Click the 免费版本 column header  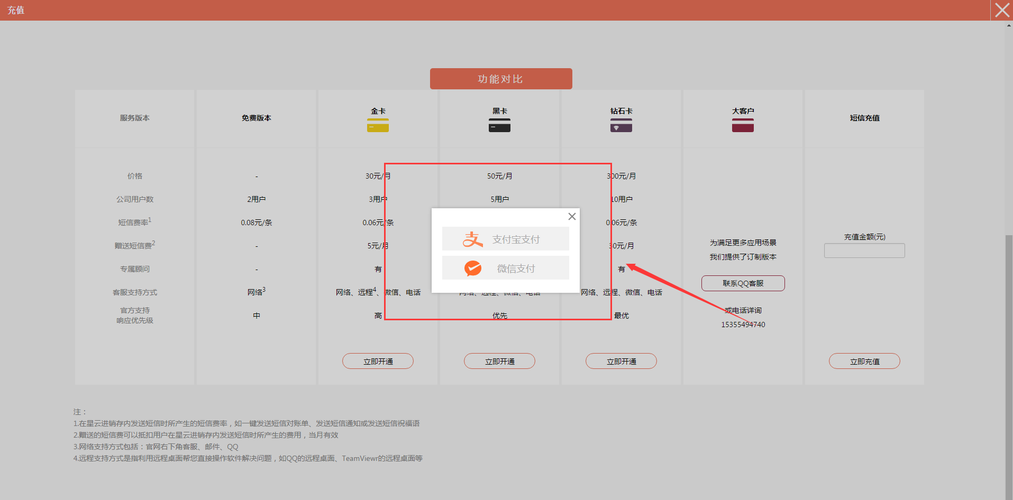click(x=256, y=118)
